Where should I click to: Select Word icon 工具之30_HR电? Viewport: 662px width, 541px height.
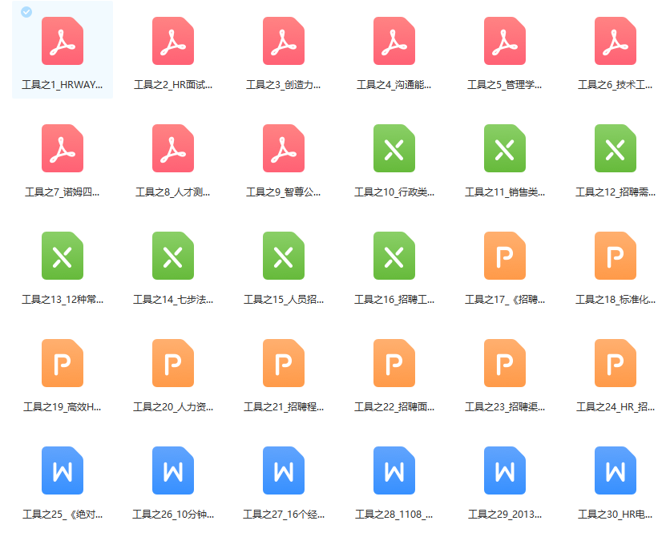(x=616, y=470)
